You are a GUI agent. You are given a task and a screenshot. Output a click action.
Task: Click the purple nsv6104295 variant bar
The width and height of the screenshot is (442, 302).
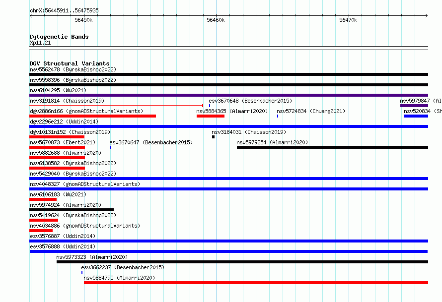pyautogui.click(x=228, y=95)
